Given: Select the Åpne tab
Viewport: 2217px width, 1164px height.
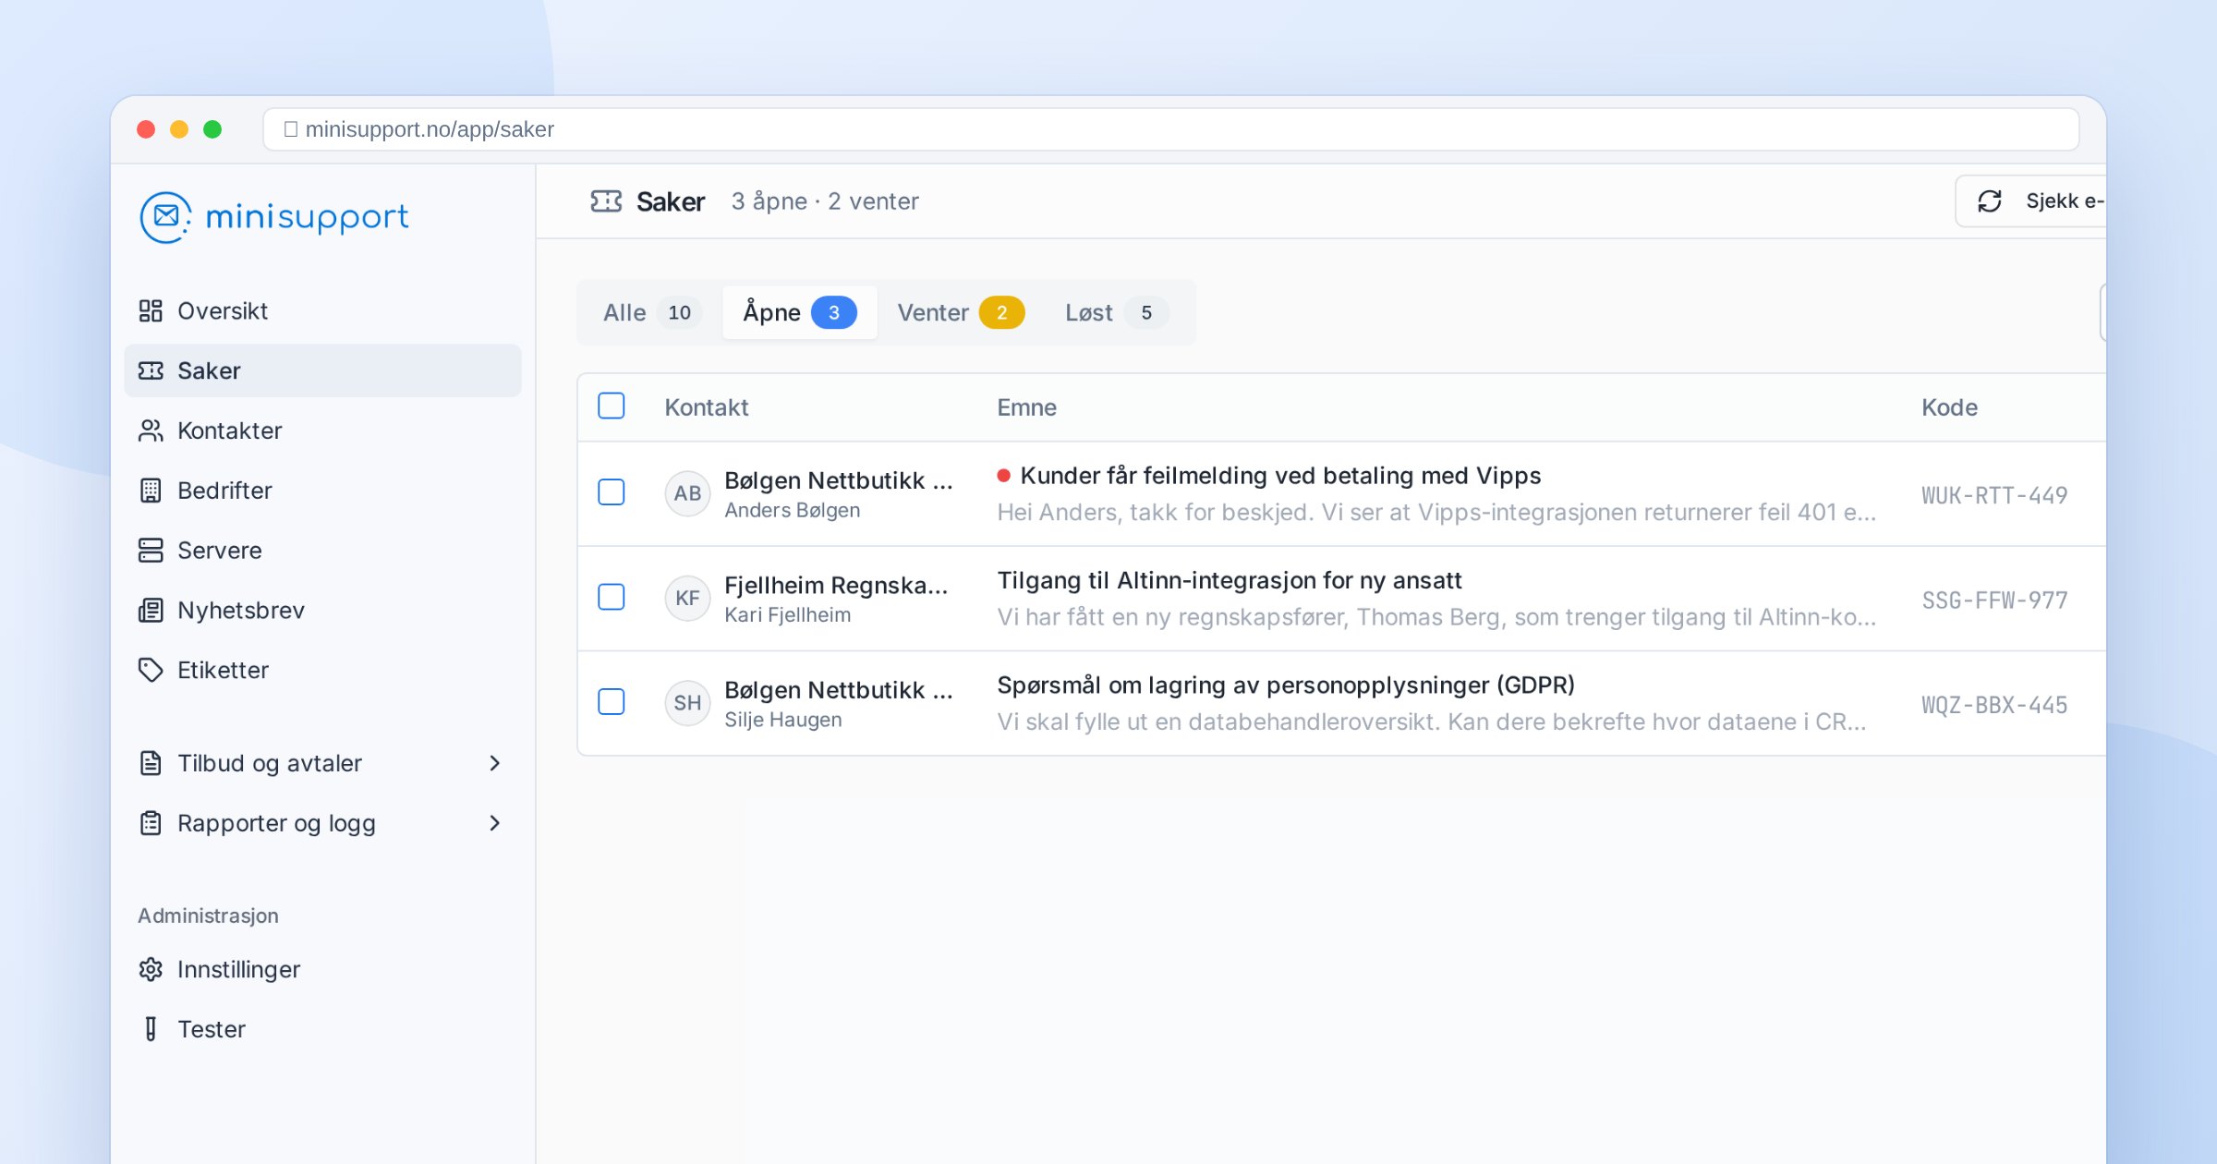Looking at the screenshot, I should point(800,313).
